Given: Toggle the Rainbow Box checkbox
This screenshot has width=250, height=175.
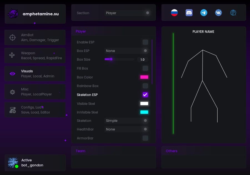Looking at the screenshot, I should (x=145, y=86).
